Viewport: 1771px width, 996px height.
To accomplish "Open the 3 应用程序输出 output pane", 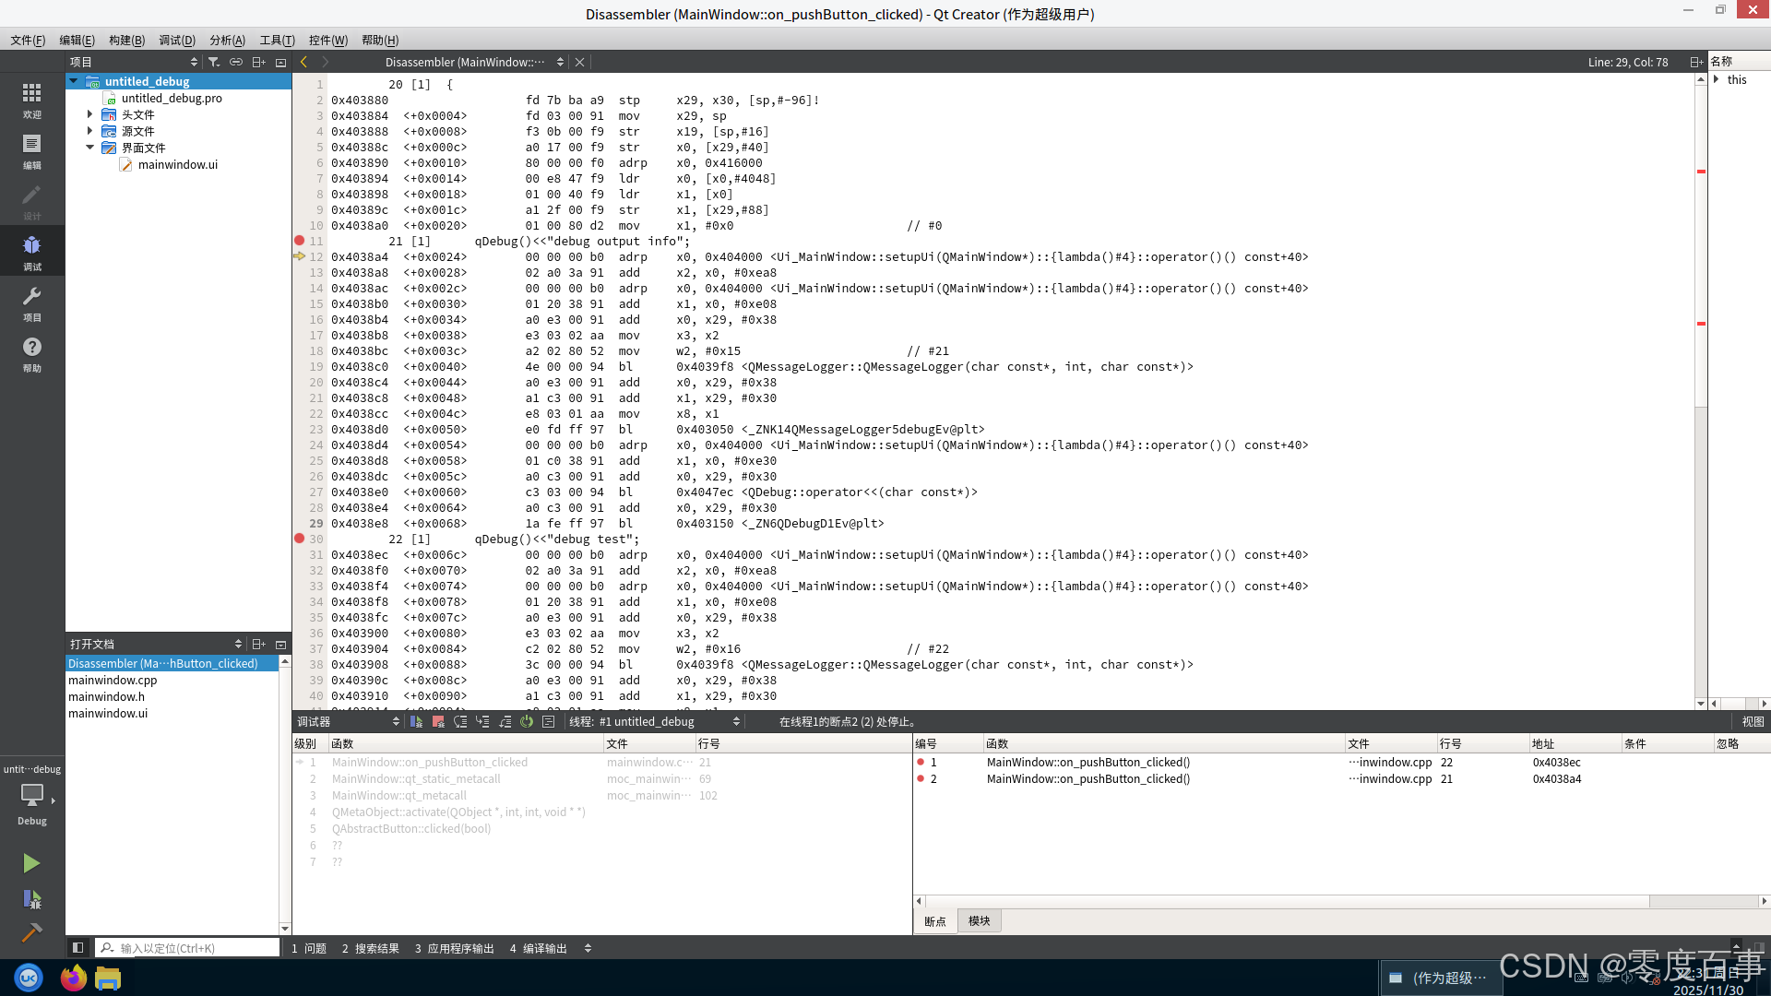I will 454,948.
